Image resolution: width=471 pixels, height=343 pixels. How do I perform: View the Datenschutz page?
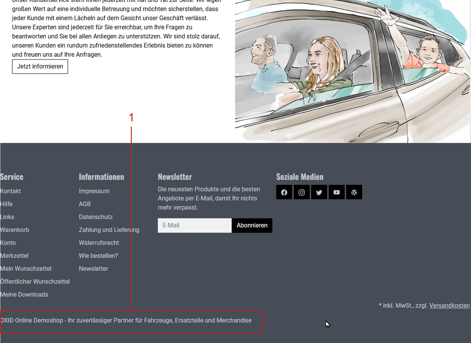tap(96, 217)
